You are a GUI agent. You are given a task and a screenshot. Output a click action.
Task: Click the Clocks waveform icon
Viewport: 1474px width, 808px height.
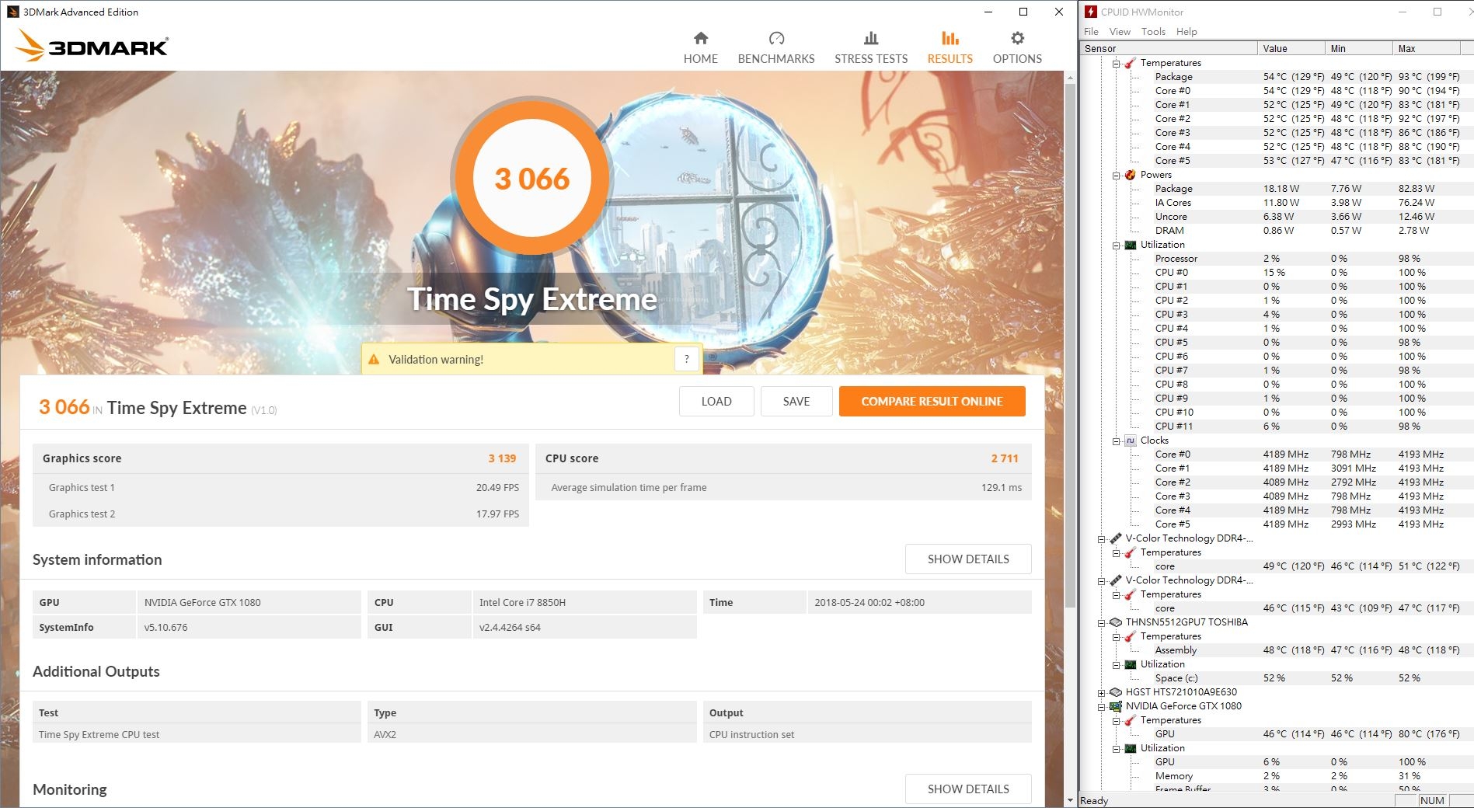tap(1131, 441)
